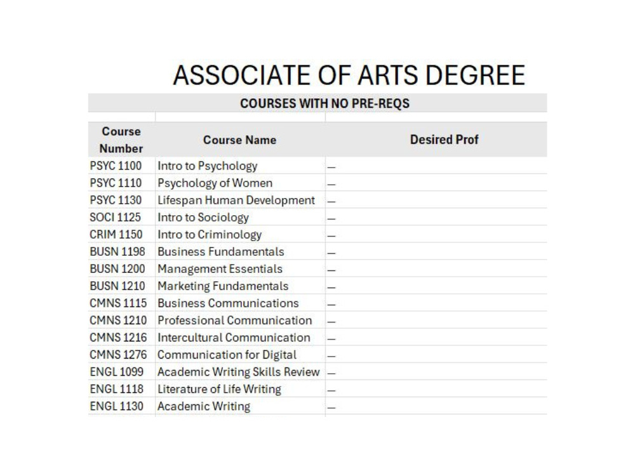Click the Intro to Criminology cell
The image size is (635, 476).
[240, 234]
